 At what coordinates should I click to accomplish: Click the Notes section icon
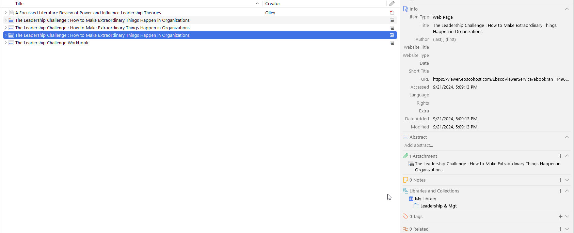pos(405,180)
